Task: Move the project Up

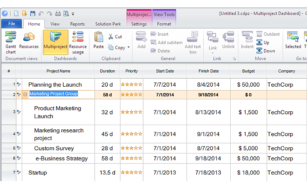Action: 263,43
